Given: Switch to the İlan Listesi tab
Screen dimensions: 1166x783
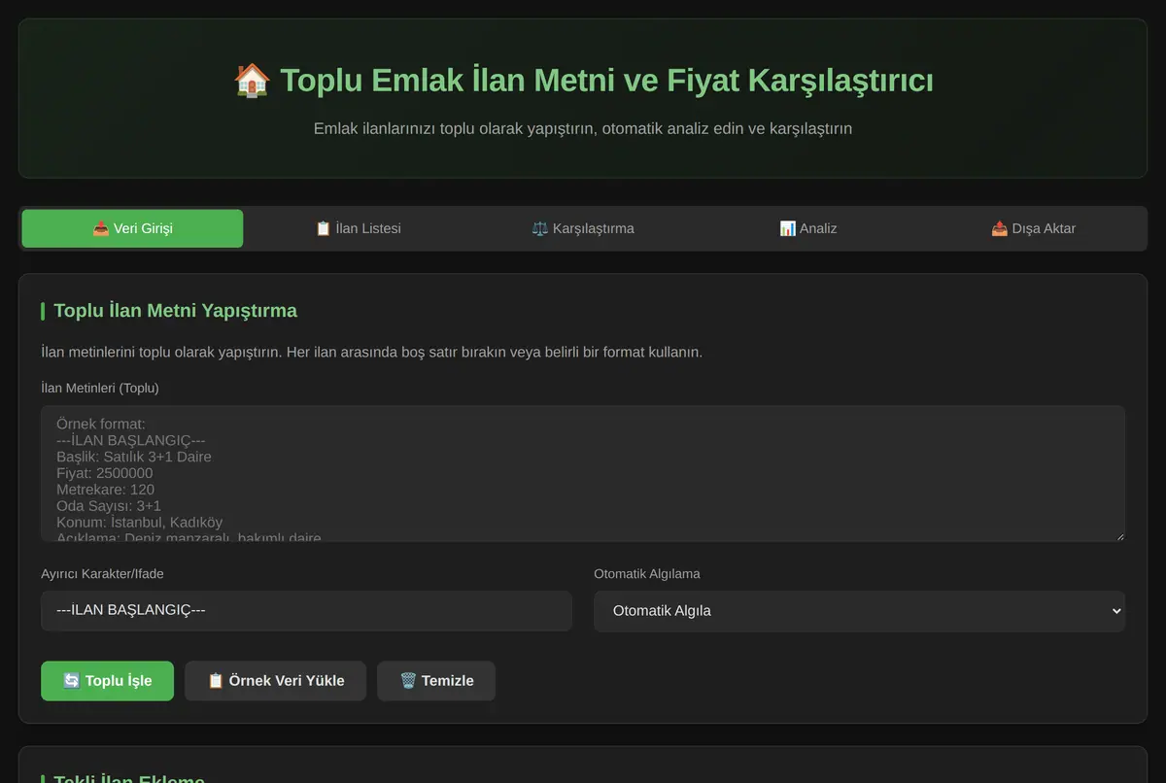Looking at the screenshot, I should tap(358, 228).
